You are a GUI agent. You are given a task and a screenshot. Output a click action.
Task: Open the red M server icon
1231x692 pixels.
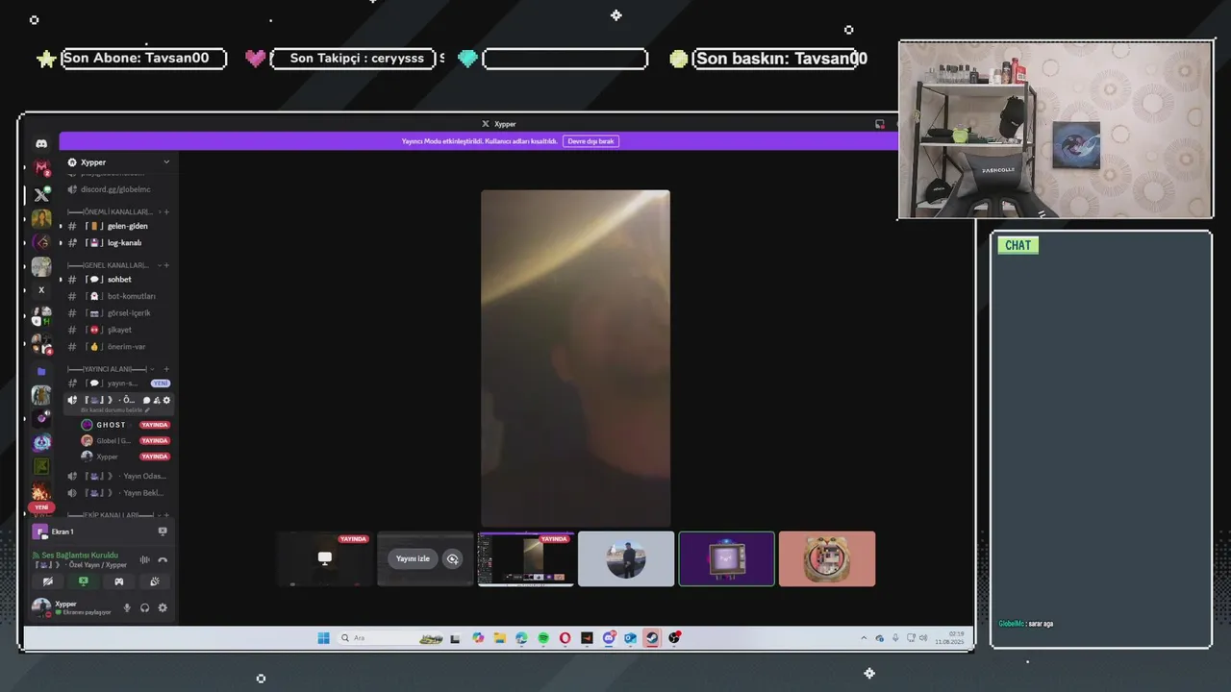click(x=41, y=168)
